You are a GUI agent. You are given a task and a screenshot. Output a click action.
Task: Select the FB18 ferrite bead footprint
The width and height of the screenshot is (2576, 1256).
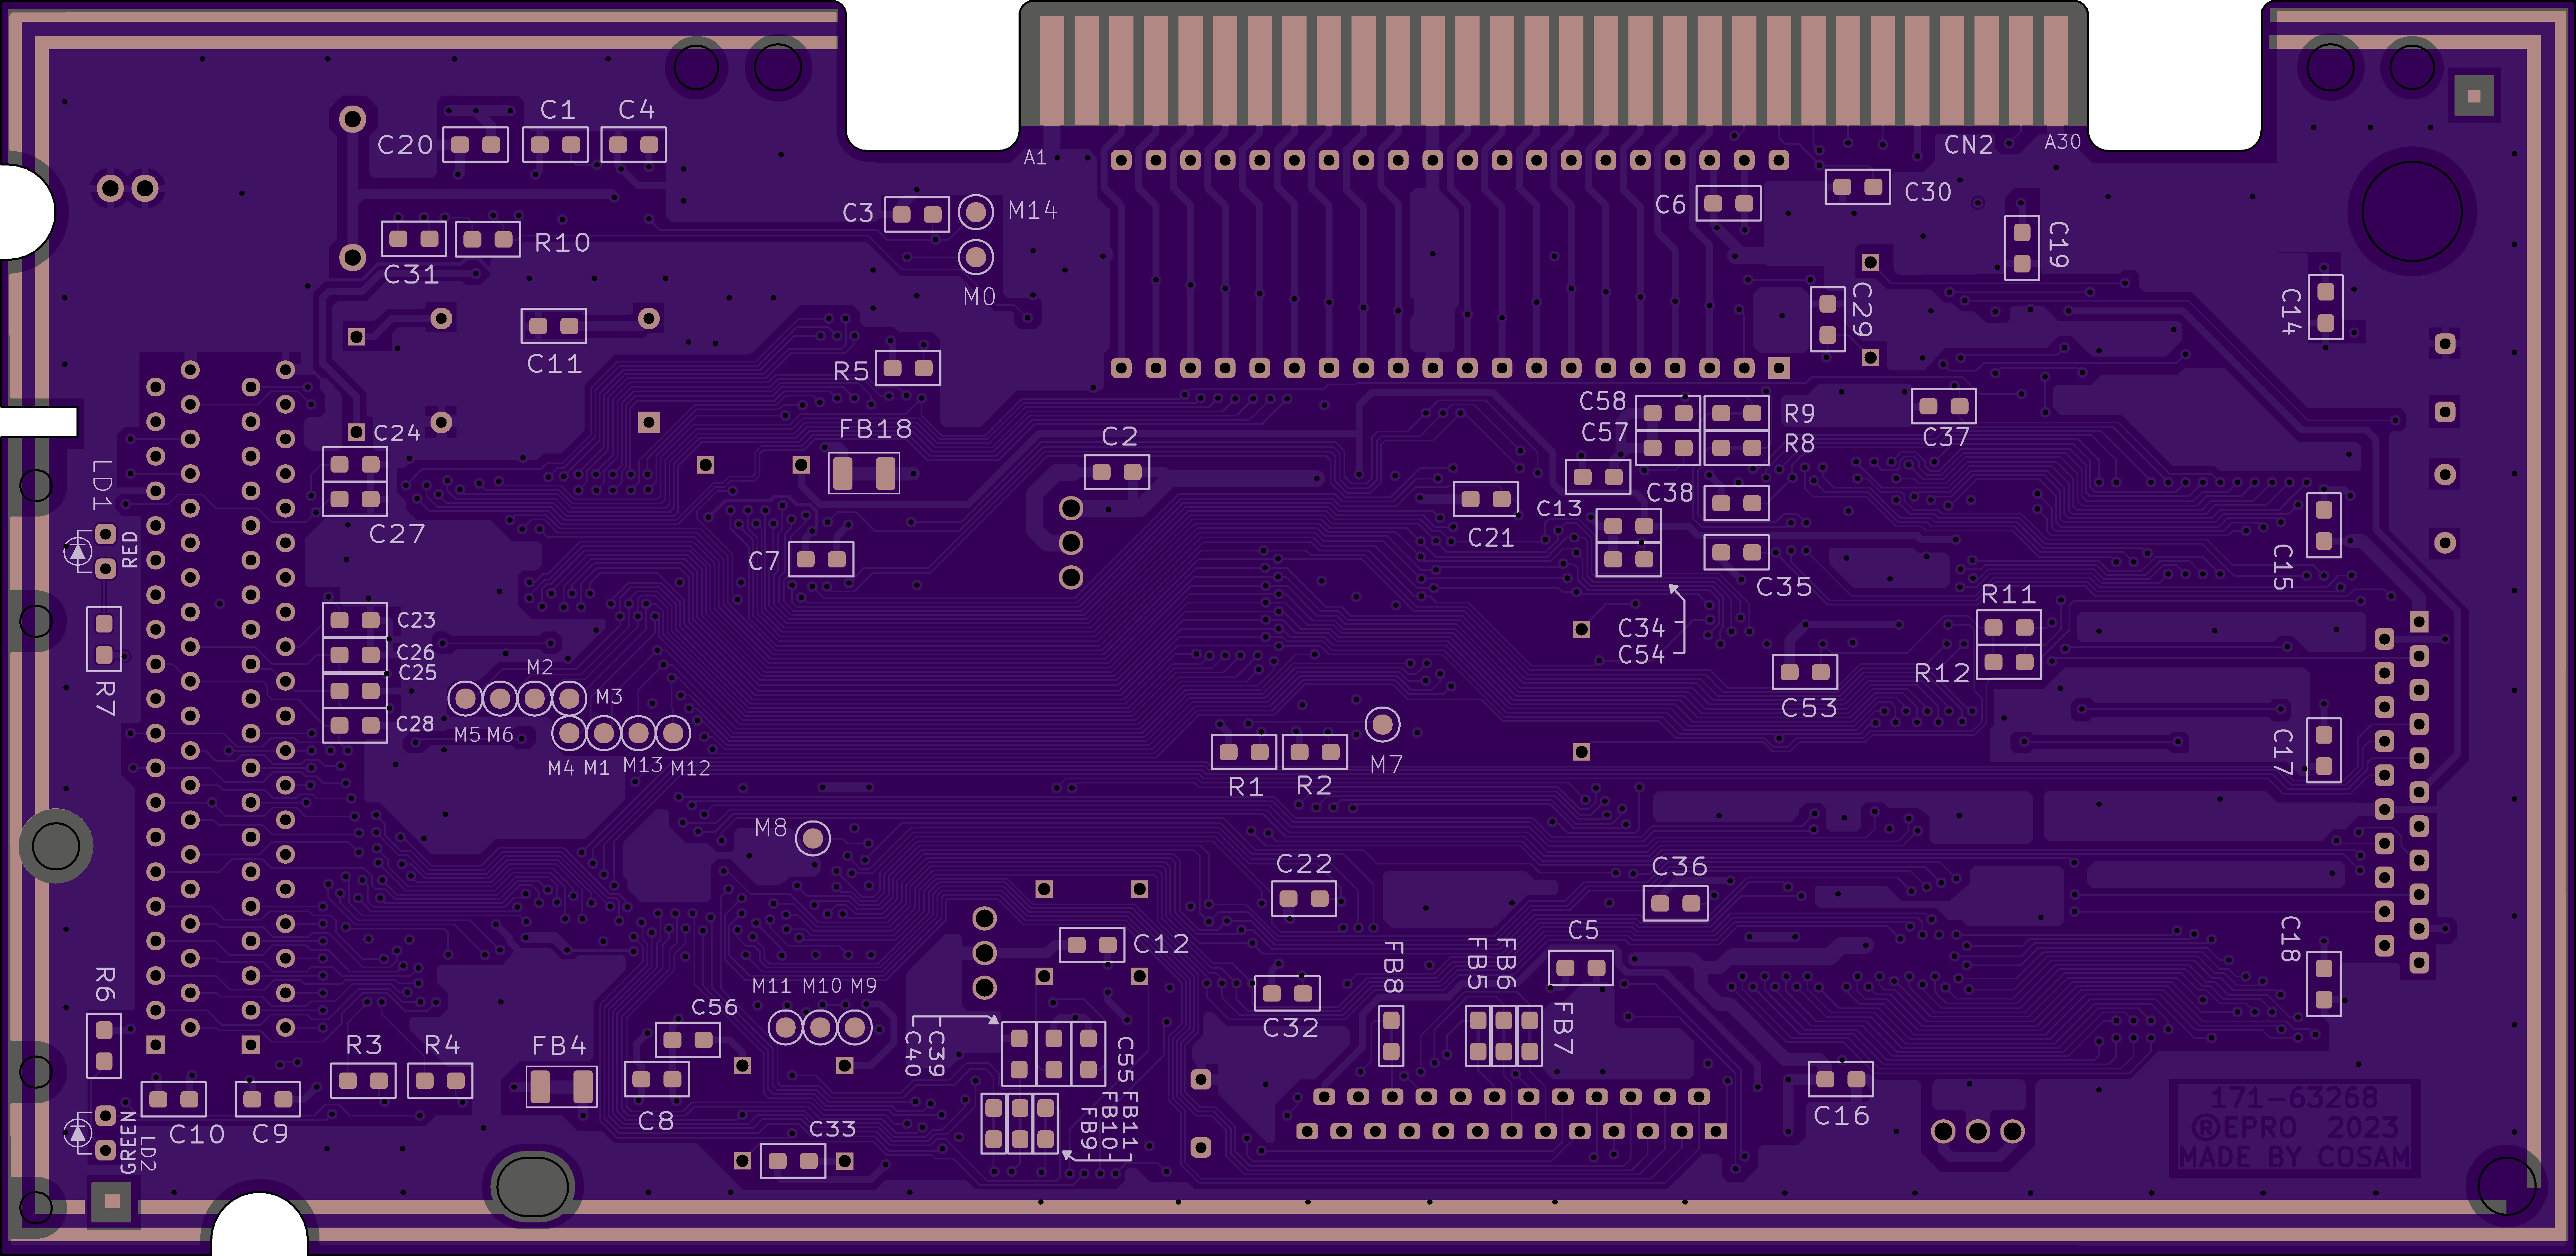coord(864,473)
